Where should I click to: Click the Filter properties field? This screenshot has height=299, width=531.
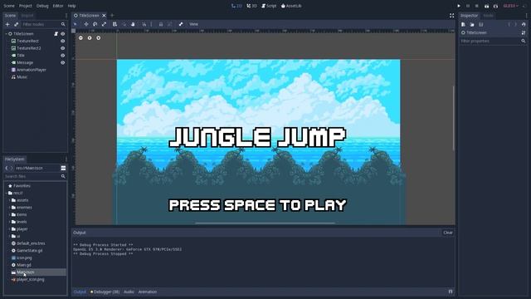click(493, 41)
